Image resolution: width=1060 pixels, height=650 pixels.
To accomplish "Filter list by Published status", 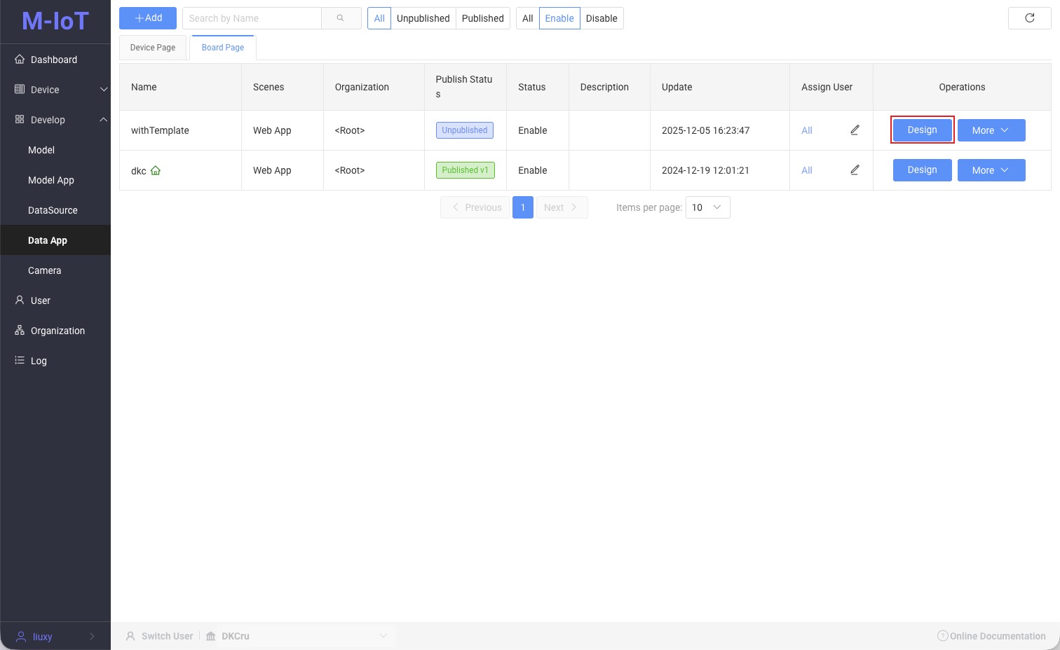I will 482,18.
